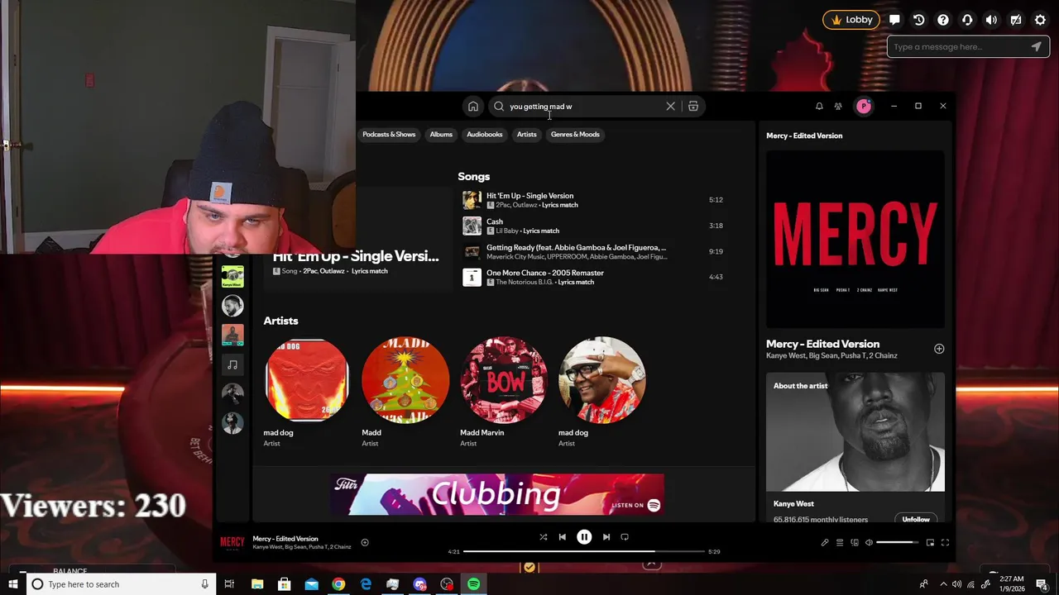Adjust the Spotify volume slider

point(898,543)
